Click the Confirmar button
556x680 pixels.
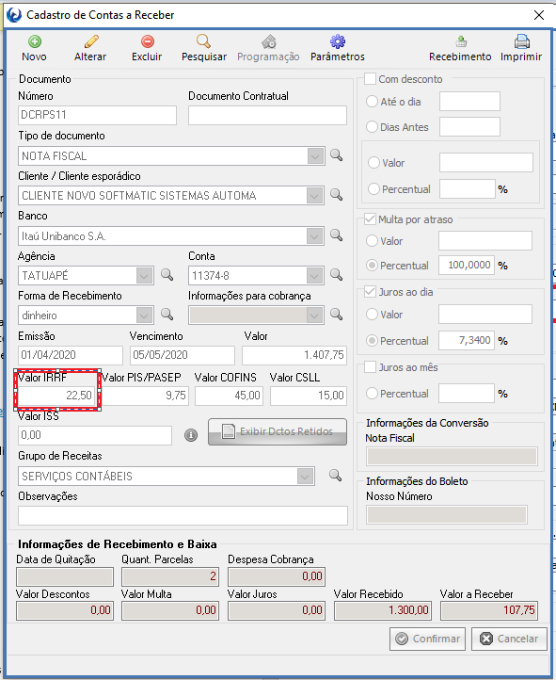click(427, 639)
